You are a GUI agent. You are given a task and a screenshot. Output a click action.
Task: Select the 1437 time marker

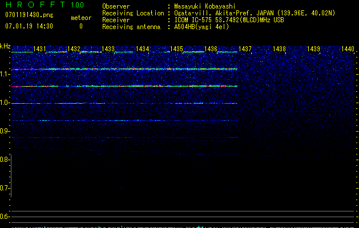(x=245, y=50)
